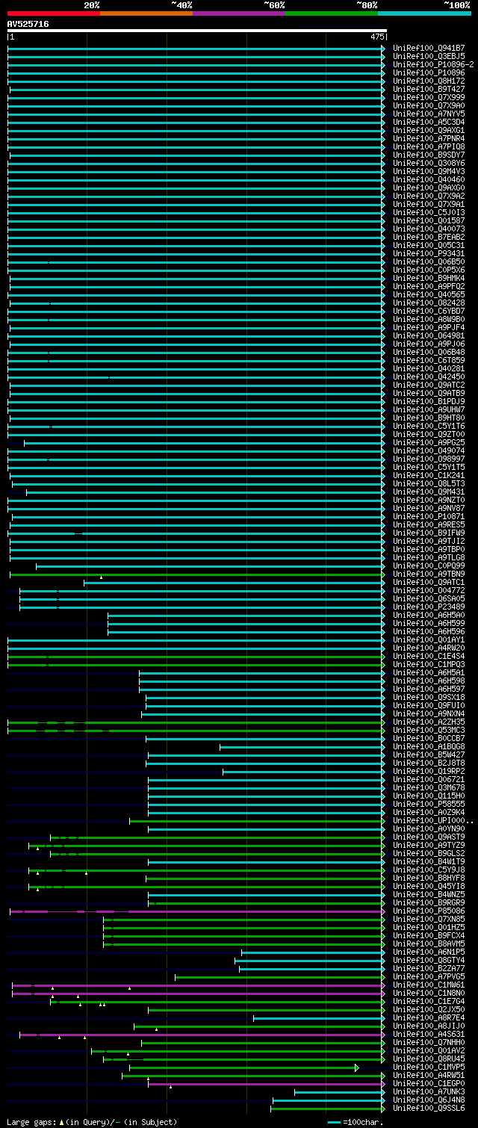This screenshot has width=478, height=1128.
Task: Select the UniRef100_Q9ZT00 label
Action: 429,435
